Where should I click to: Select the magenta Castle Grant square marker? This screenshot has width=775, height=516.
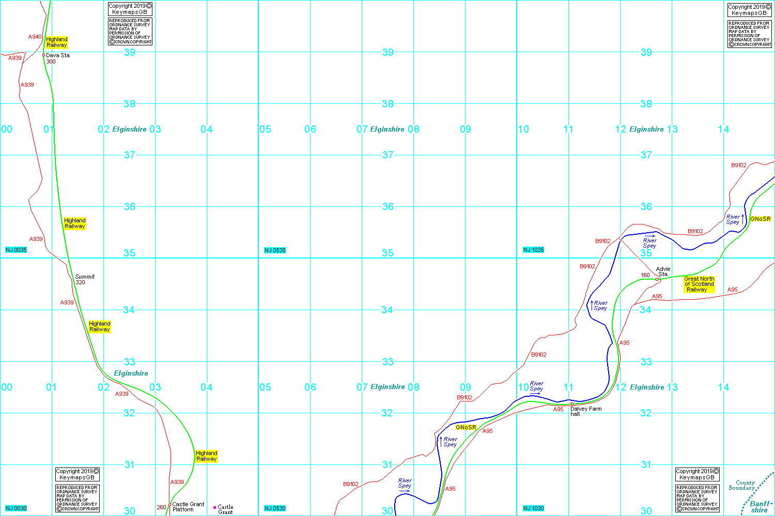click(x=215, y=507)
